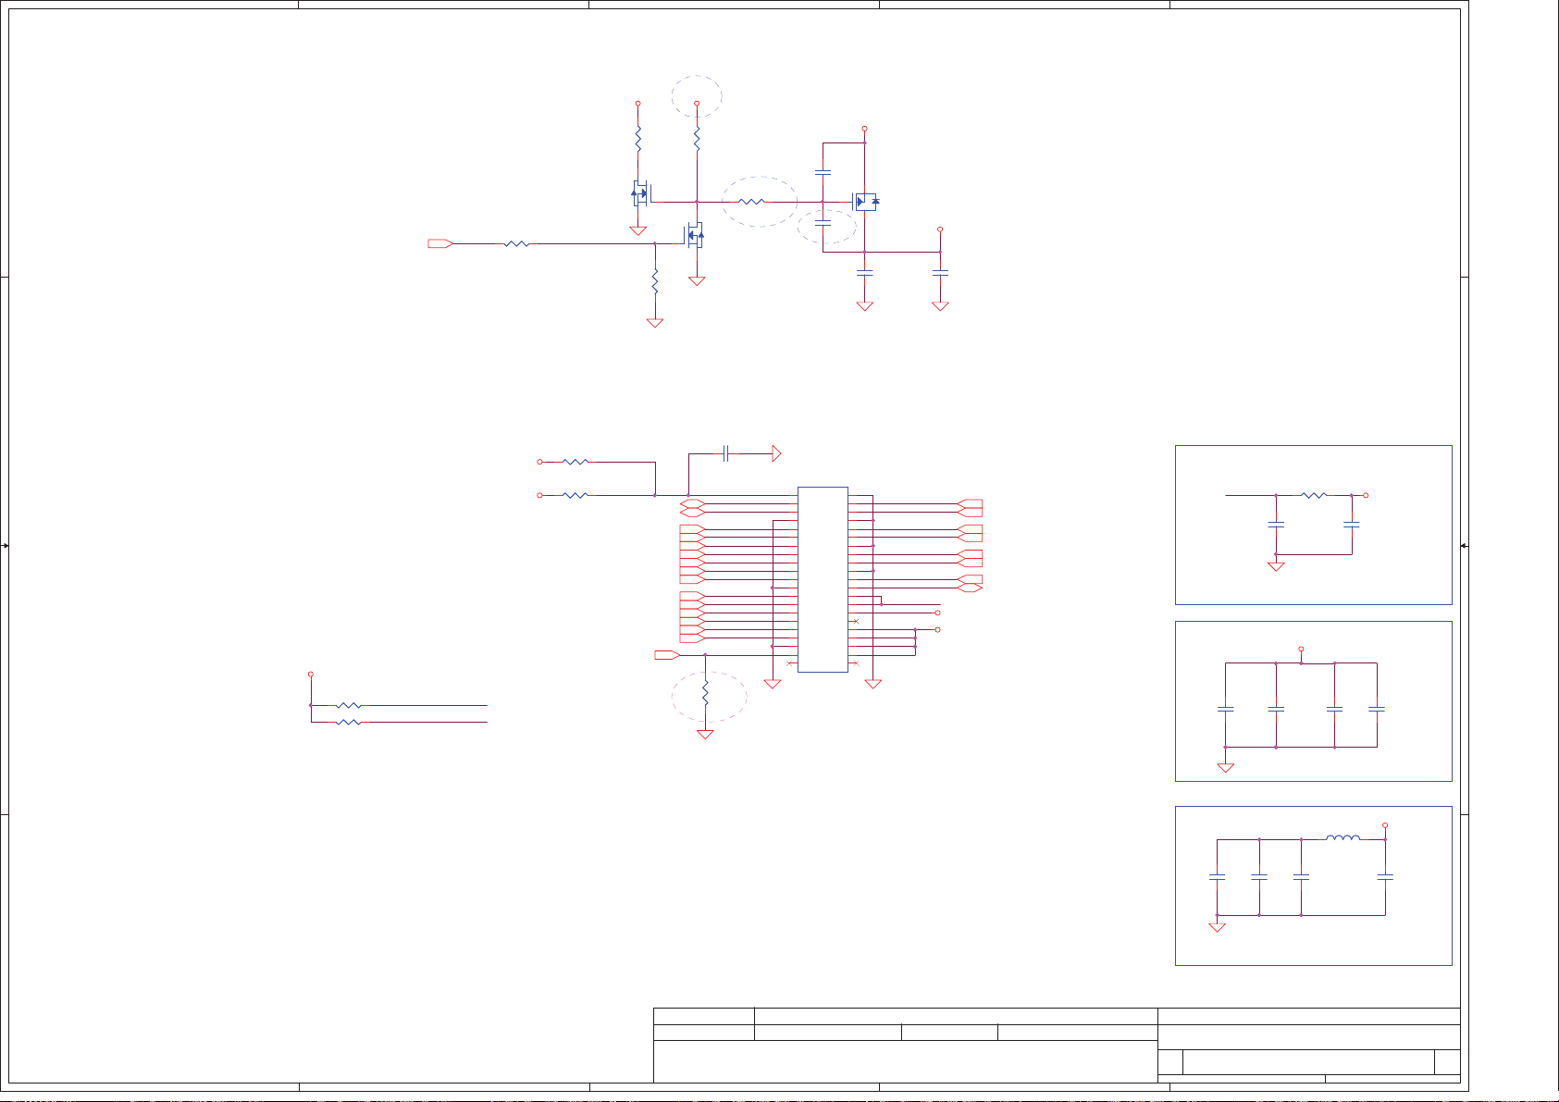Screen dimensions: 1559x1102
Task: Select the horizontal capacitor above the IC
Action: point(726,453)
